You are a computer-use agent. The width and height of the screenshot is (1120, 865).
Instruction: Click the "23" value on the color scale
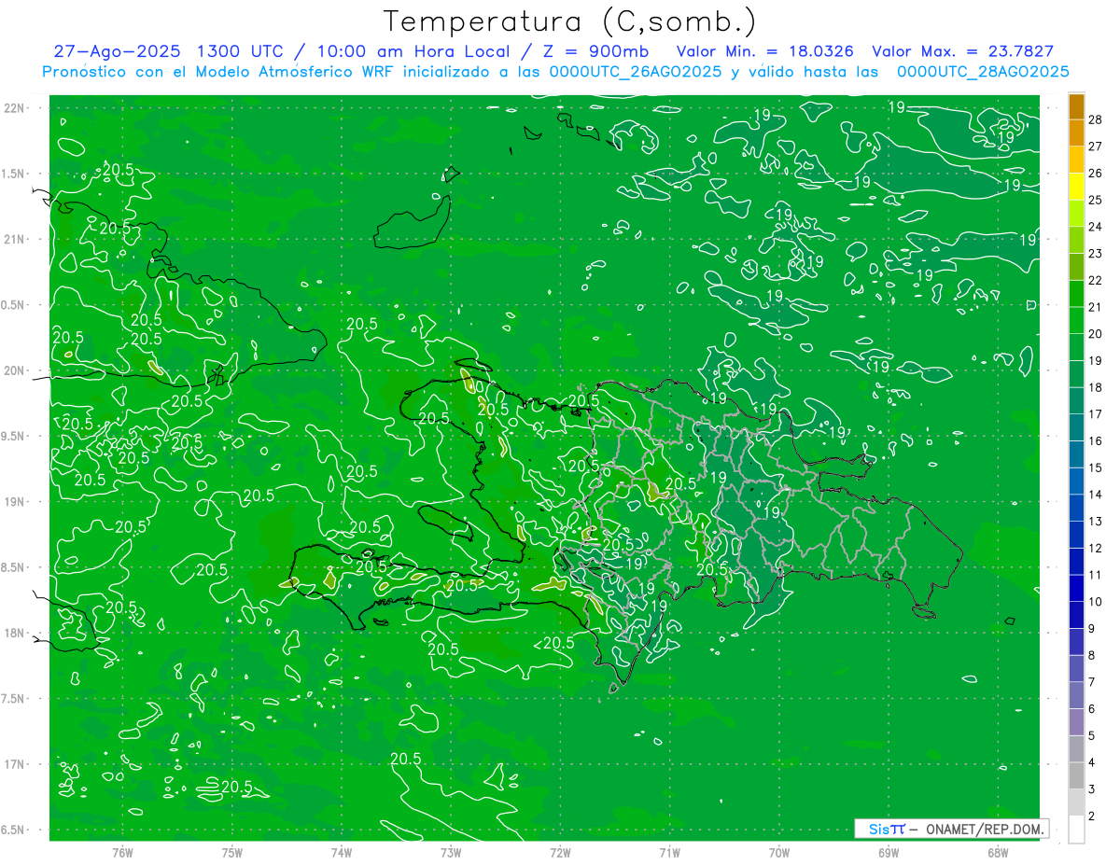(1096, 253)
